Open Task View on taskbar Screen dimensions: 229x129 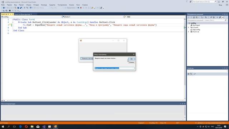14,126
